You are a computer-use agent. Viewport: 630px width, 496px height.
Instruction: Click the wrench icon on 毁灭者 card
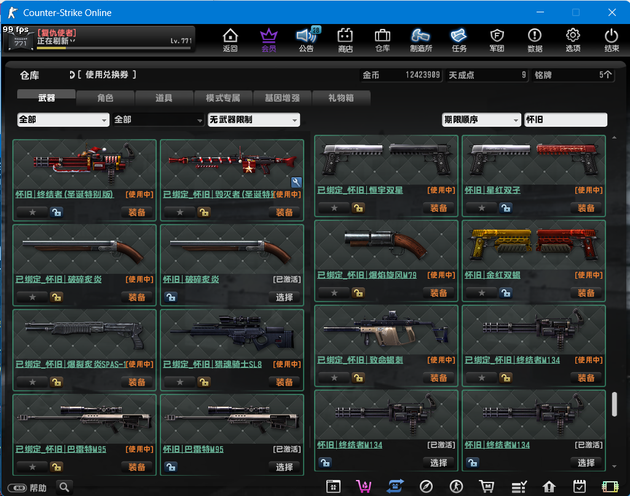pyautogui.click(x=296, y=182)
